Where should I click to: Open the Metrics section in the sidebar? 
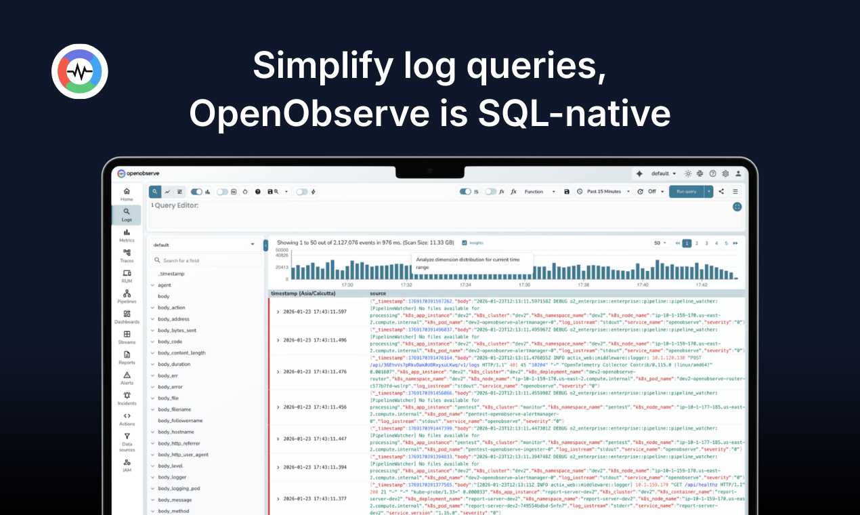[x=127, y=235]
